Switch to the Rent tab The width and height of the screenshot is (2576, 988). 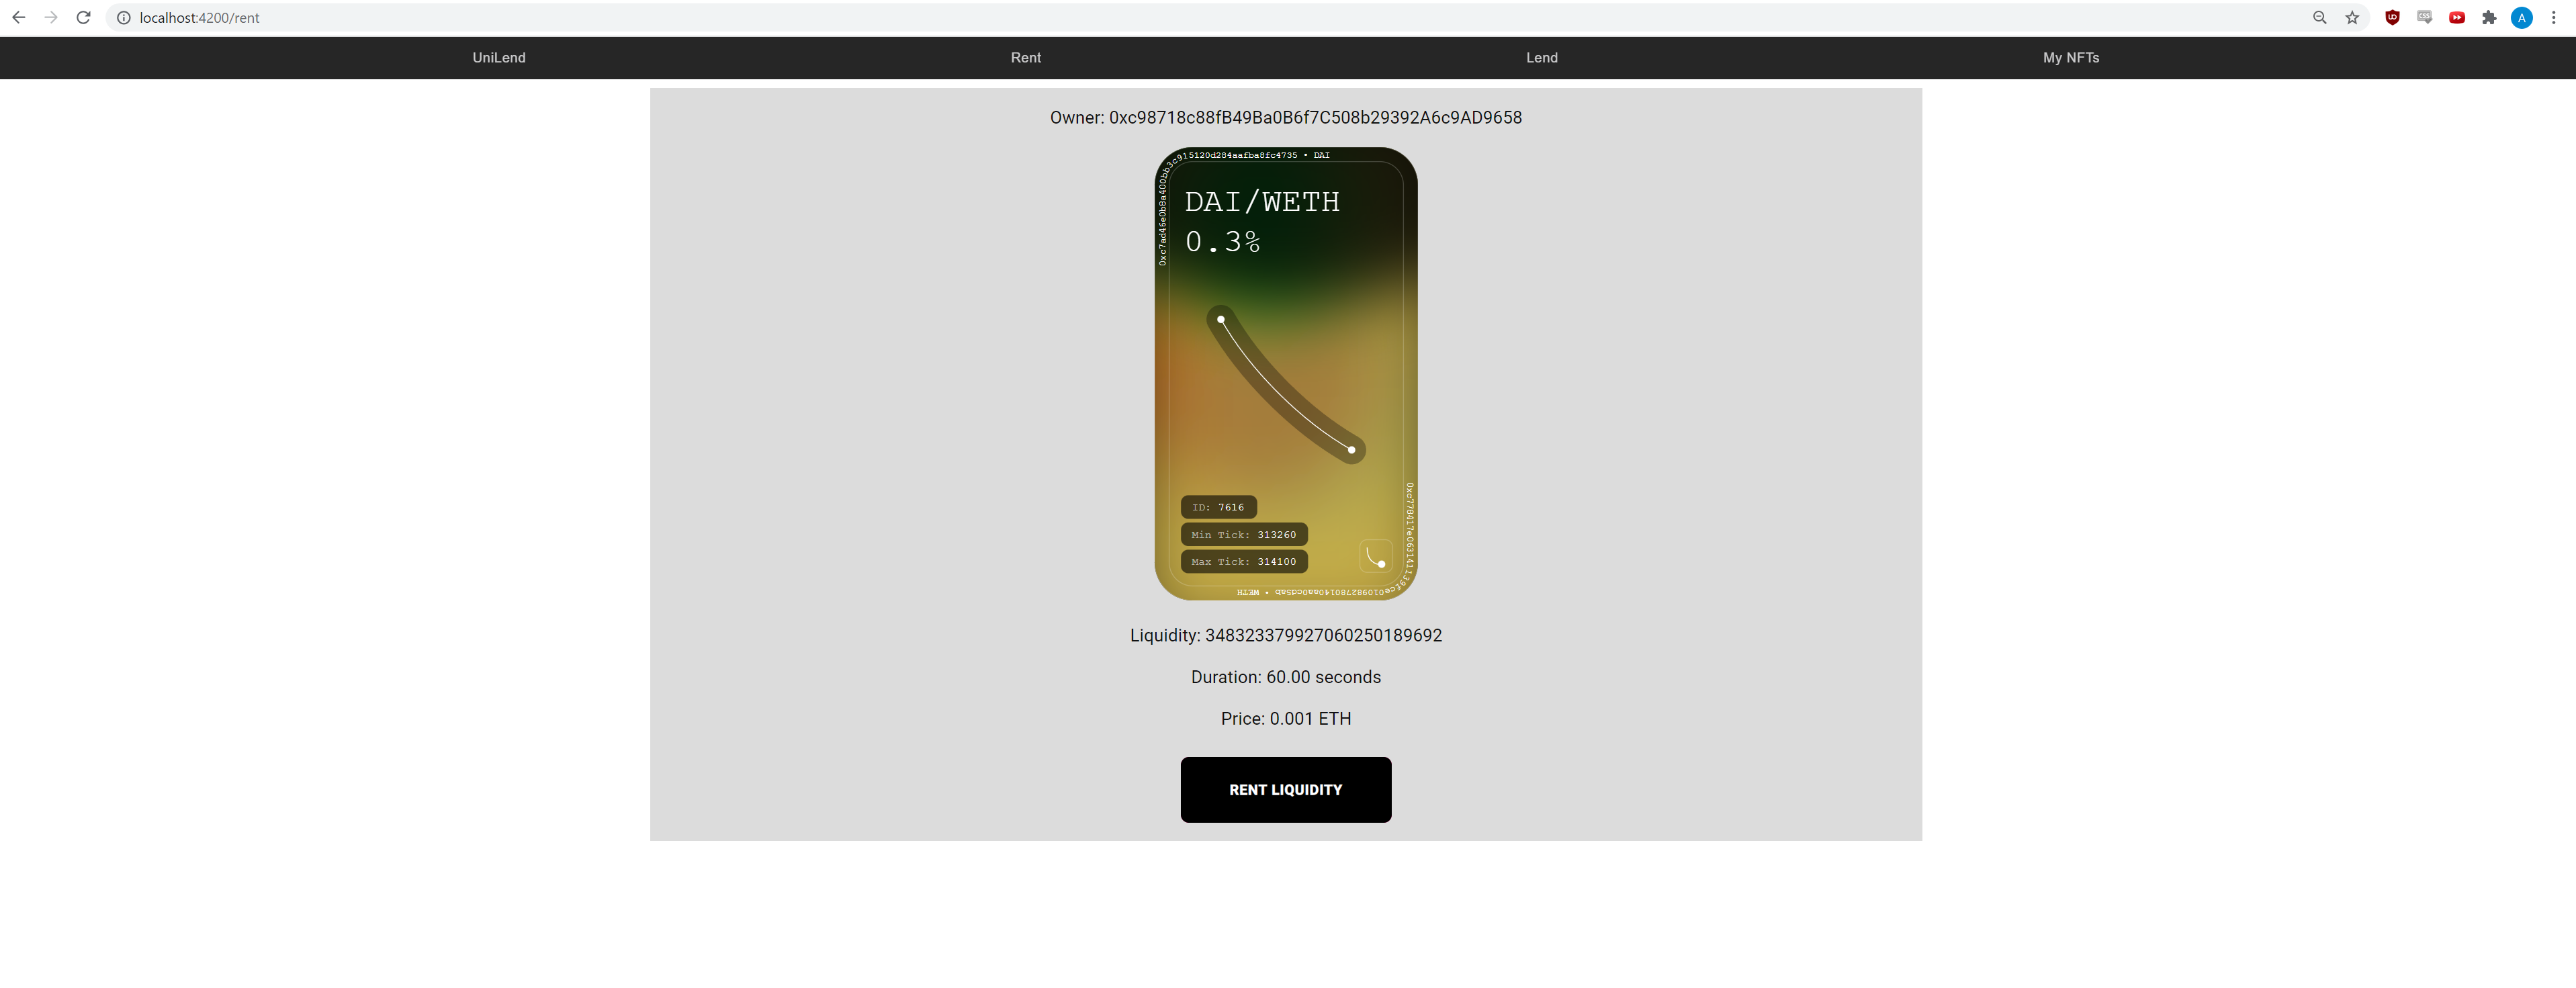pyautogui.click(x=1025, y=58)
